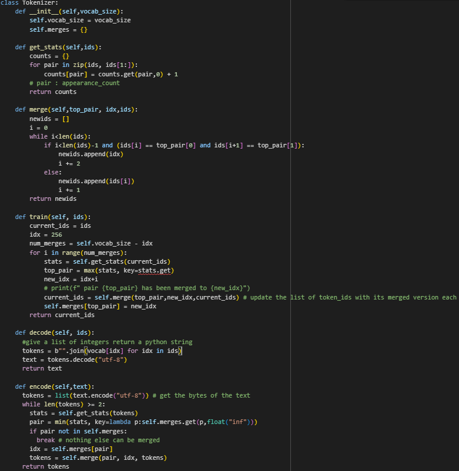Click the '# pair : appearance_count' comment
The height and width of the screenshot is (471, 459).
coord(75,83)
